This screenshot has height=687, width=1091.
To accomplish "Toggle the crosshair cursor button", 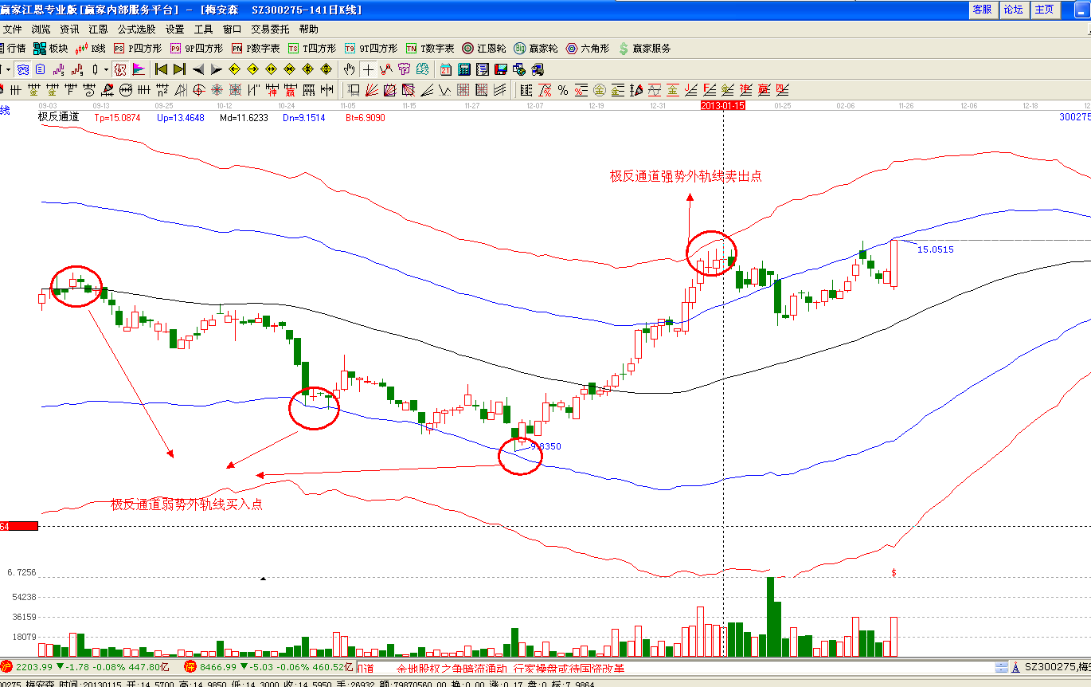I will (x=367, y=69).
